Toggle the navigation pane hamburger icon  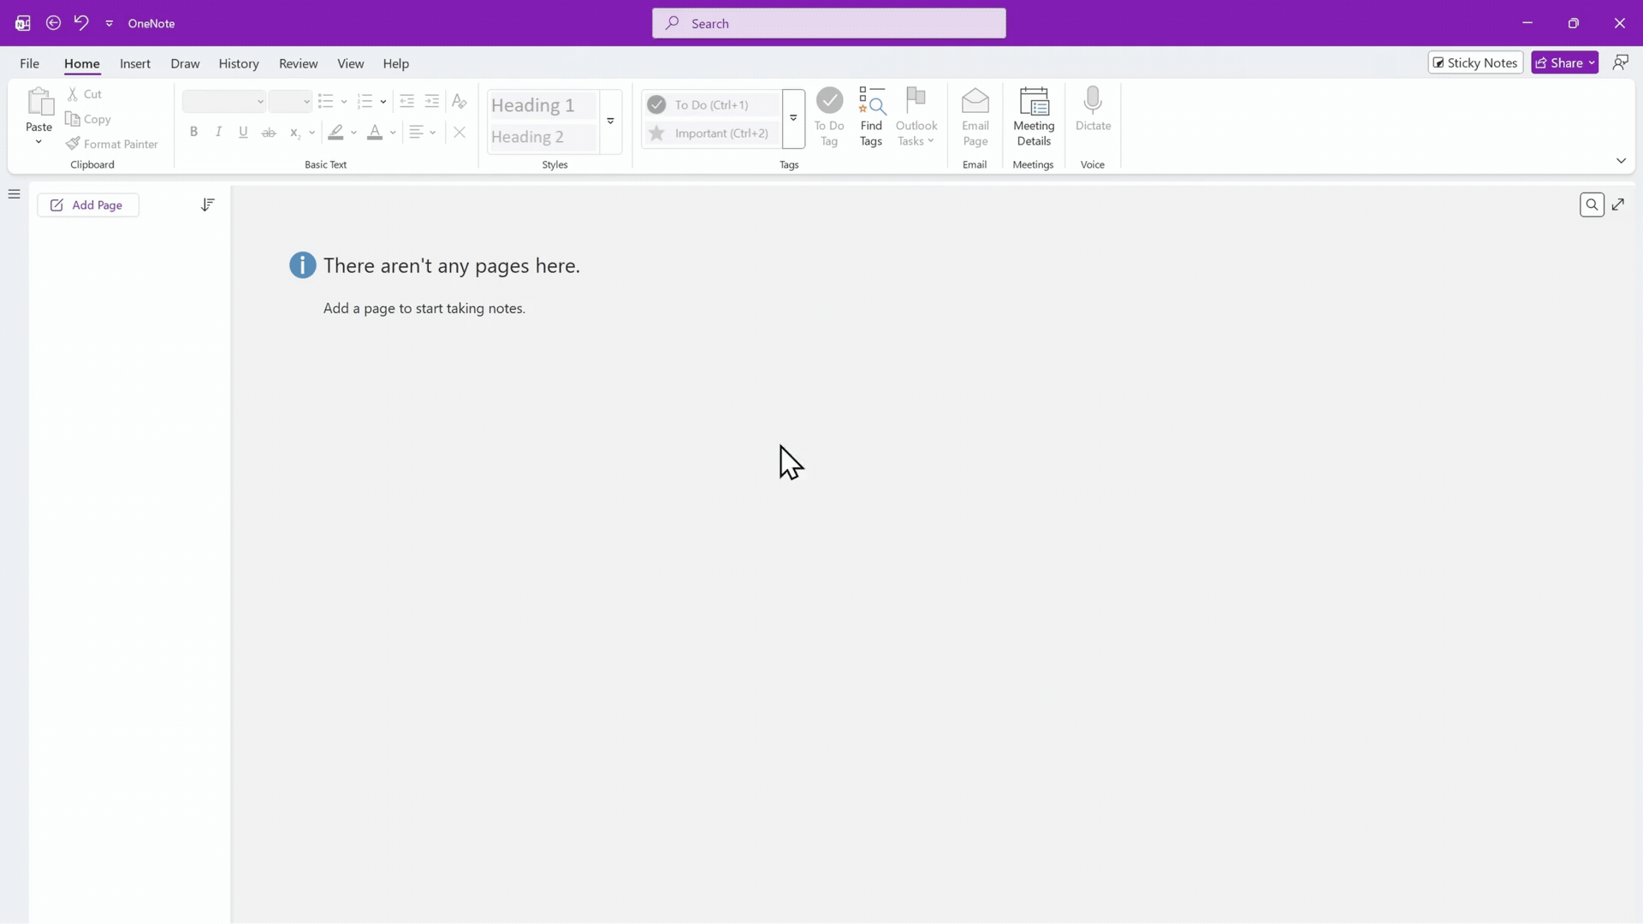tap(14, 194)
